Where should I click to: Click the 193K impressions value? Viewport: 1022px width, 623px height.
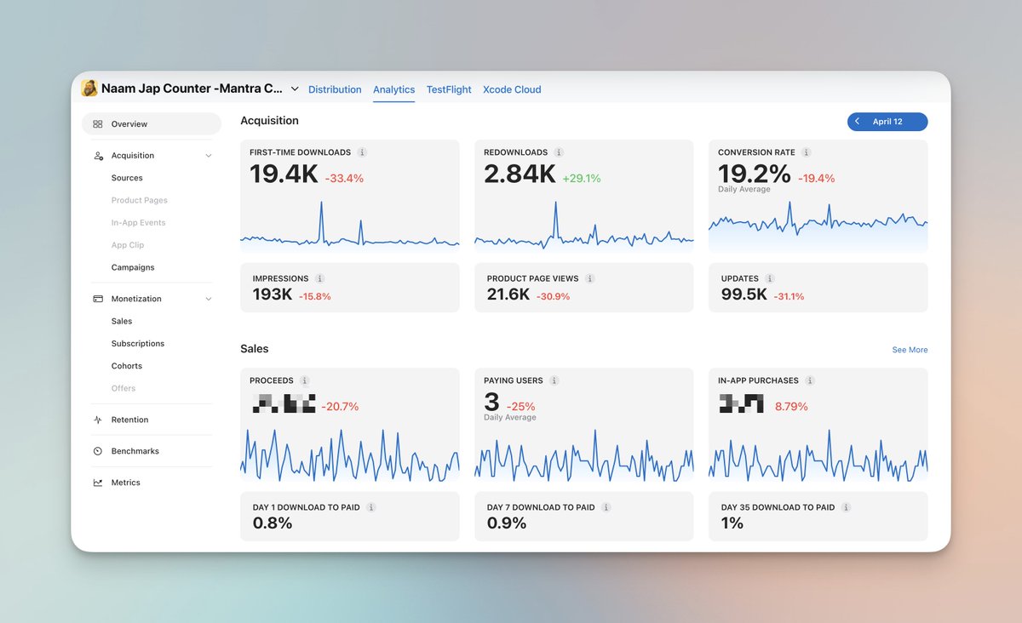coord(273,294)
